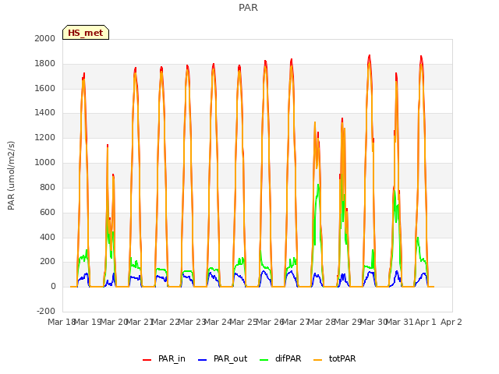Click the 1000 y-axis tick label

[x=45, y=163]
